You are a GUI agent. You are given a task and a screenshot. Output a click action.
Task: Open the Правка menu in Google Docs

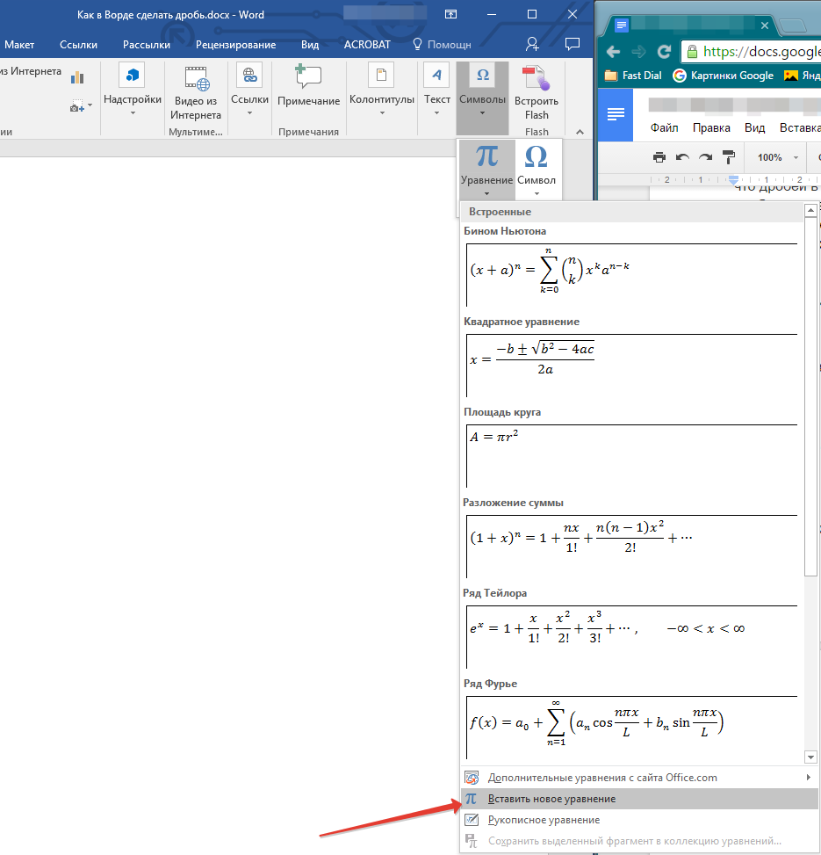[x=711, y=127]
